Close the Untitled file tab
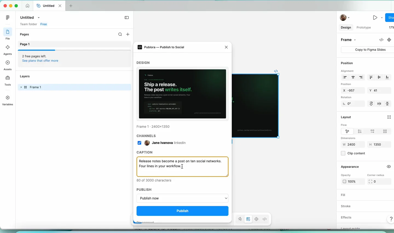The width and height of the screenshot is (394, 233). [x=60, y=6]
